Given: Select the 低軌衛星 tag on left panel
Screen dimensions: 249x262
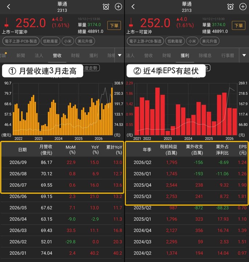Looking at the screenshot, I should click(x=50, y=41).
